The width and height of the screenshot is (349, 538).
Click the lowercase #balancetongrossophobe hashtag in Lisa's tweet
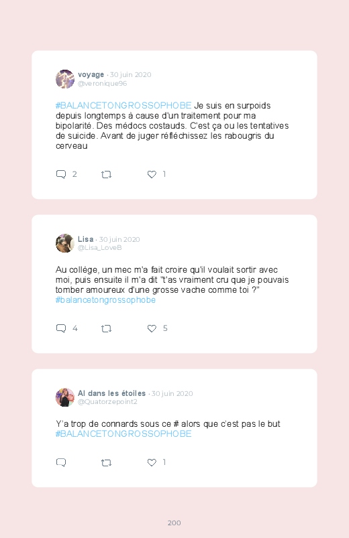click(x=105, y=300)
